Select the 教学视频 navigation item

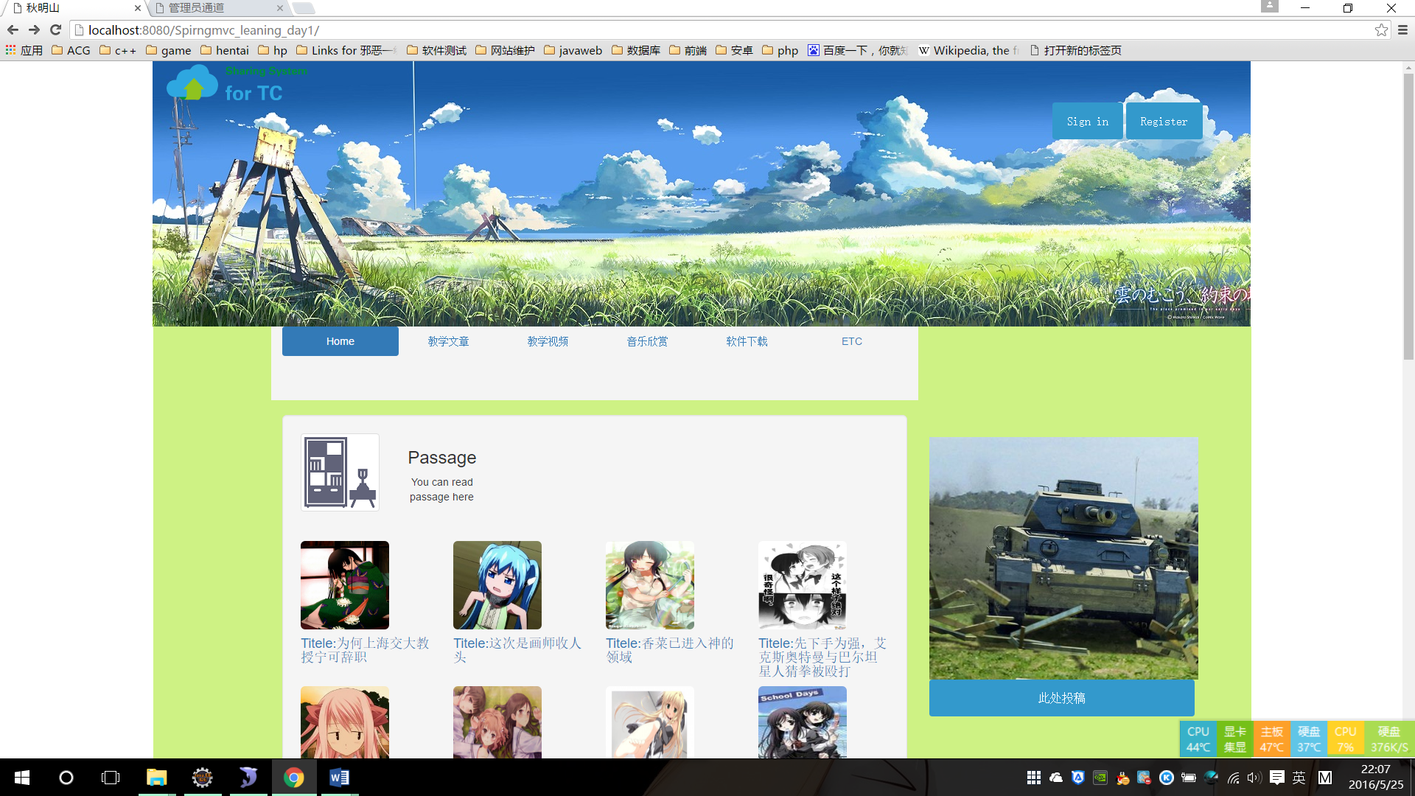click(548, 341)
